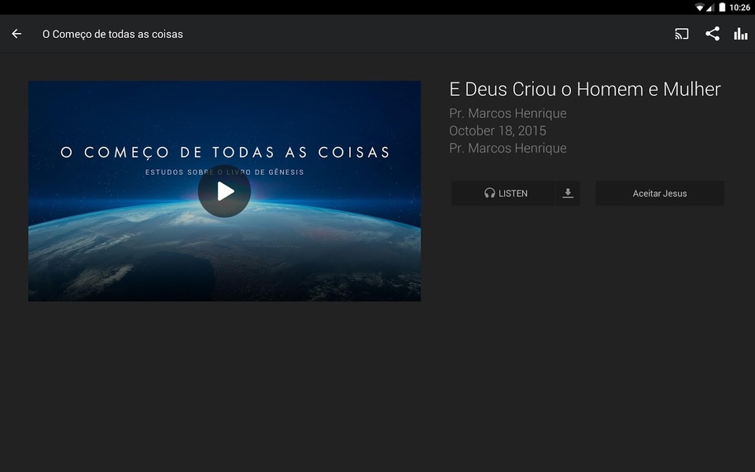Open the share icon
Viewport: 755px width, 472px height.
coord(713,34)
